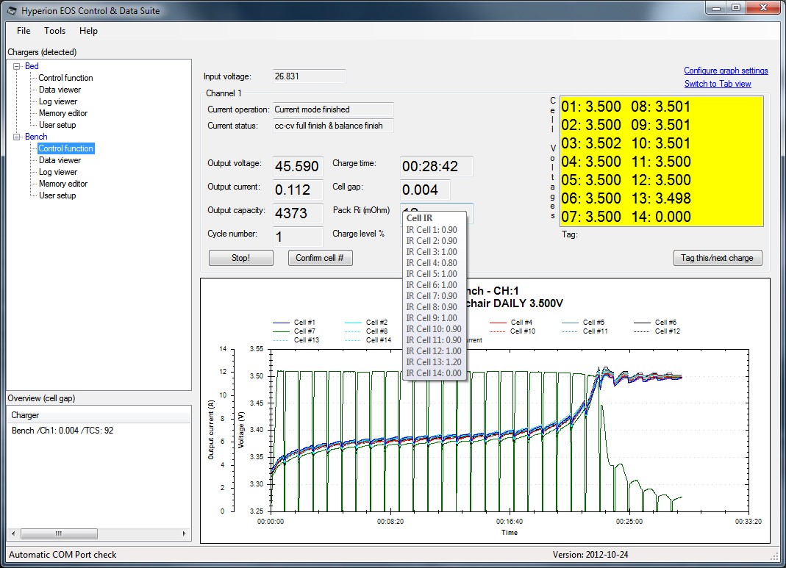Select Log viewer under Bench
This screenshot has height=568, width=786.
click(x=58, y=172)
